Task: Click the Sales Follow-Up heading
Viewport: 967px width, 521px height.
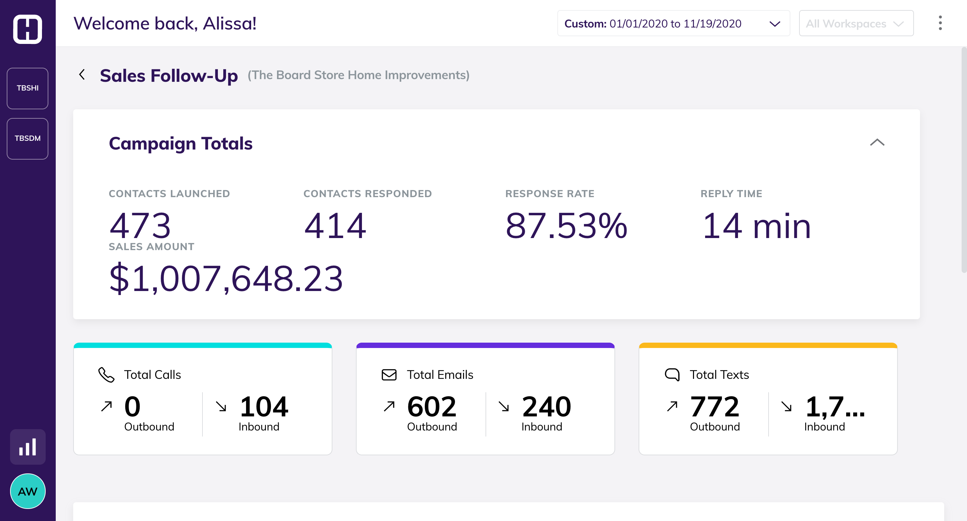Action: 168,75
